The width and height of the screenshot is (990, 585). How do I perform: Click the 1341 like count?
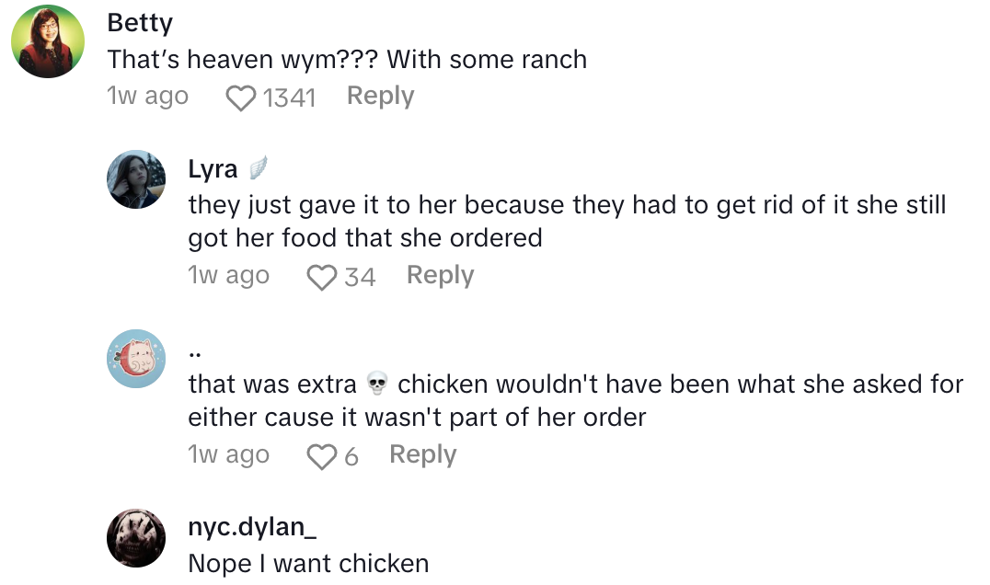[289, 97]
